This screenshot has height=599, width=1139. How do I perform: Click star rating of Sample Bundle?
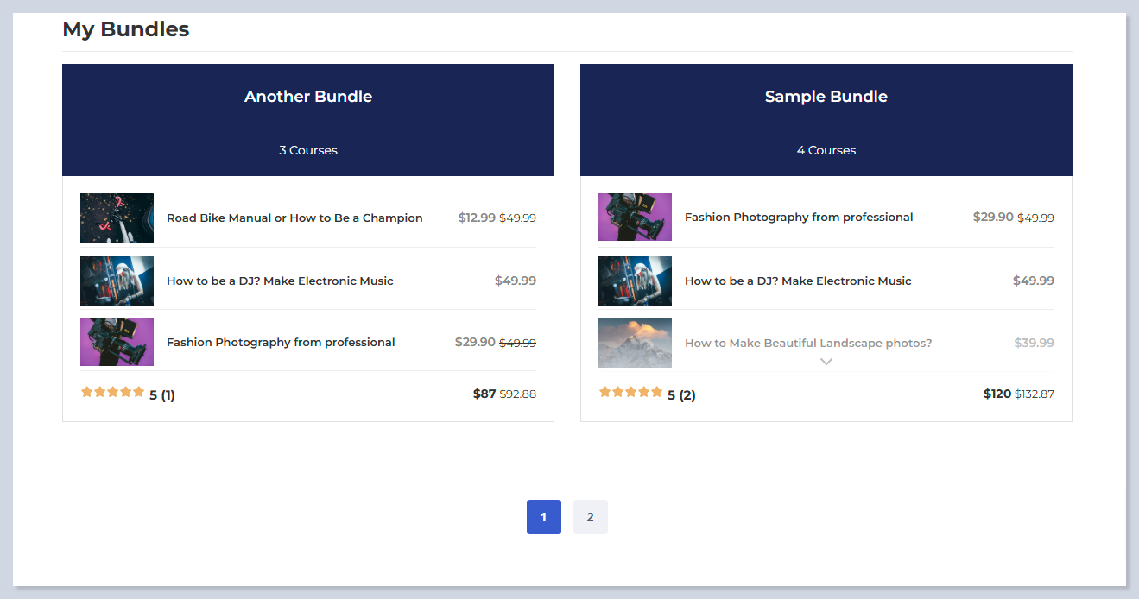tap(630, 393)
